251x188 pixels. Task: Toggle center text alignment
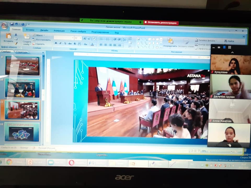106,45
